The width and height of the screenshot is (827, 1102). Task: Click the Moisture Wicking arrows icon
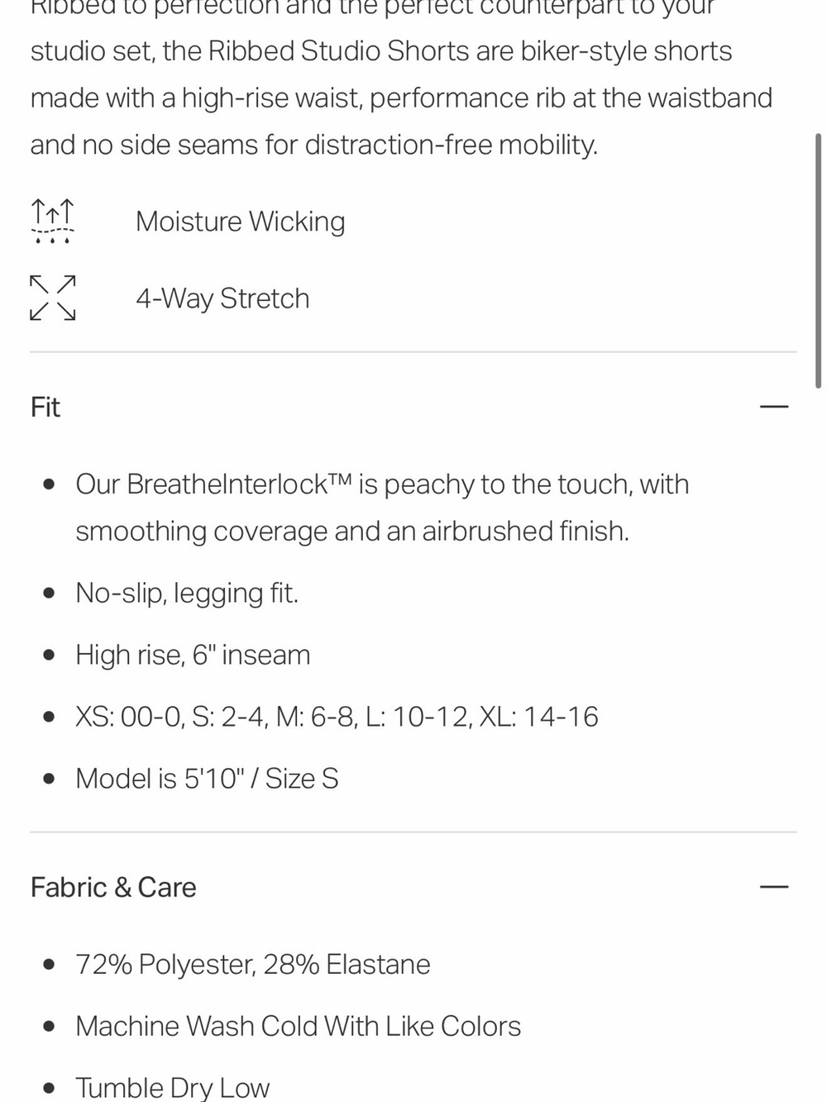[52, 221]
